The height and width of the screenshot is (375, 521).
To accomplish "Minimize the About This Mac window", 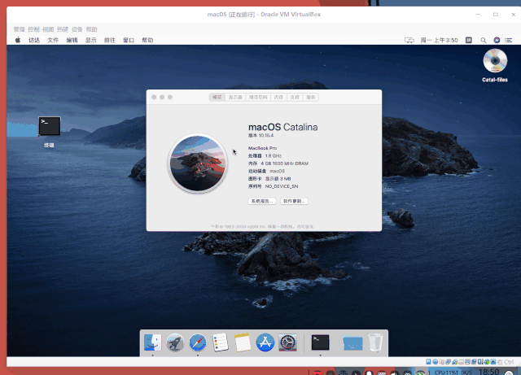I will click(x=162, y=97).
